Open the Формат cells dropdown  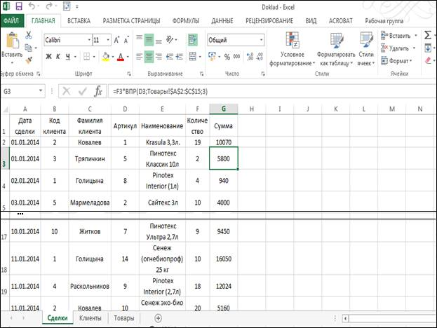pyautogui.click(x=396, y=60)
